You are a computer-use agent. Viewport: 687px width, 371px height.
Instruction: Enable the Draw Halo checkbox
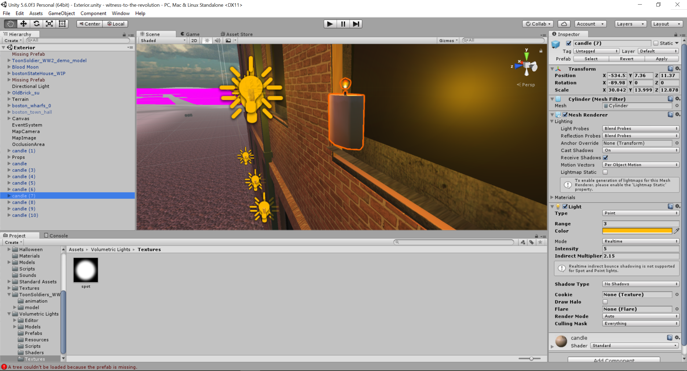[605, 302]
